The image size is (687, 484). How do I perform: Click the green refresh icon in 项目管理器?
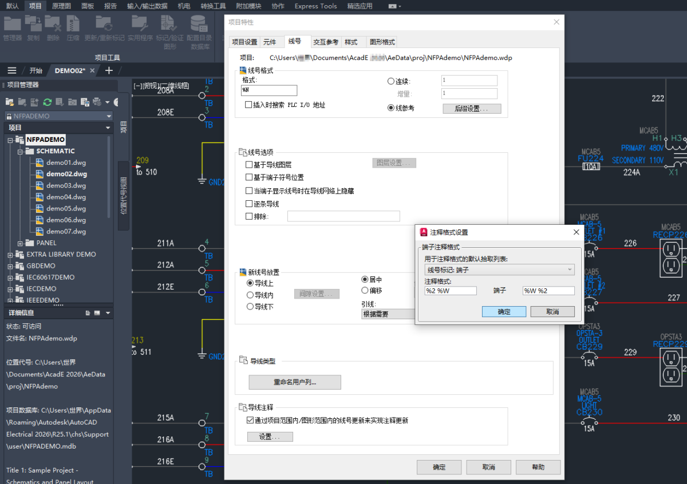47,102
